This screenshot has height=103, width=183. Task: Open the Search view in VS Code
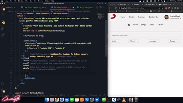(3, 15)
